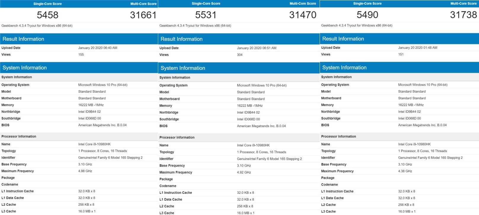Viewport: 479px width, 215px height.
Task: Select the multi-core score 31661
Action: tap(143, 15)
